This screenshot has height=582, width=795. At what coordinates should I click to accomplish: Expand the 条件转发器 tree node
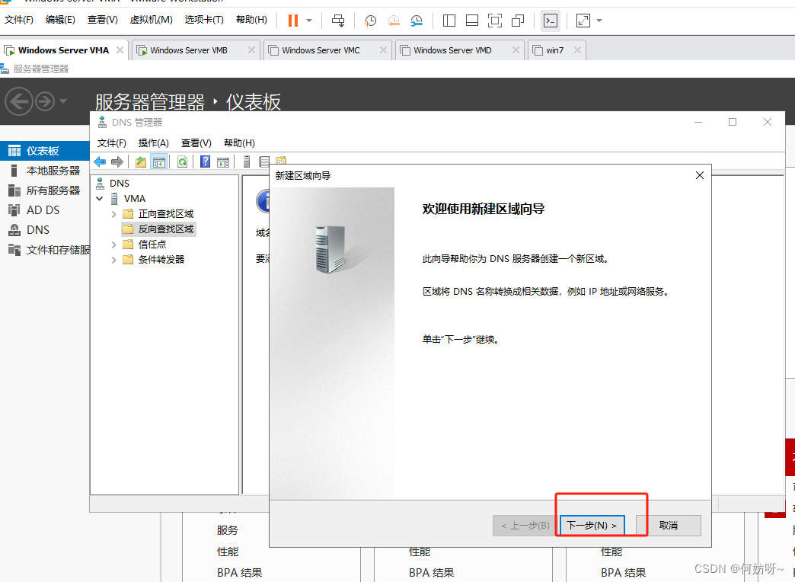point(113,260)
